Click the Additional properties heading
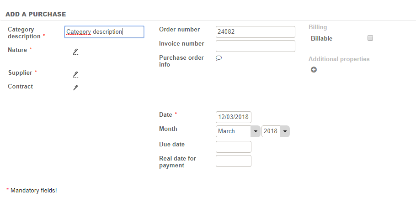 pyautogui.click(x=339, y=59)
